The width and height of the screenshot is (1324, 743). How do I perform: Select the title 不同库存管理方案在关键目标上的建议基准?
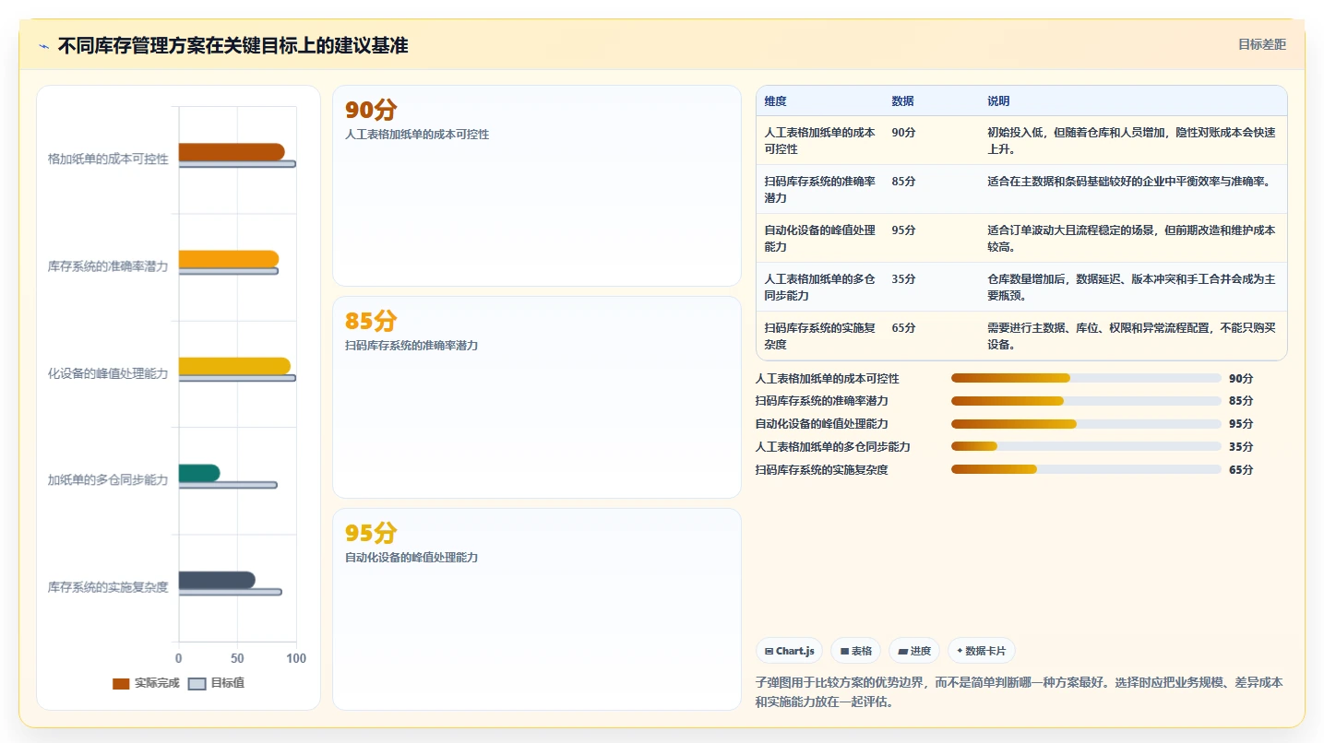pyautogui.click(x=233, y=45)
